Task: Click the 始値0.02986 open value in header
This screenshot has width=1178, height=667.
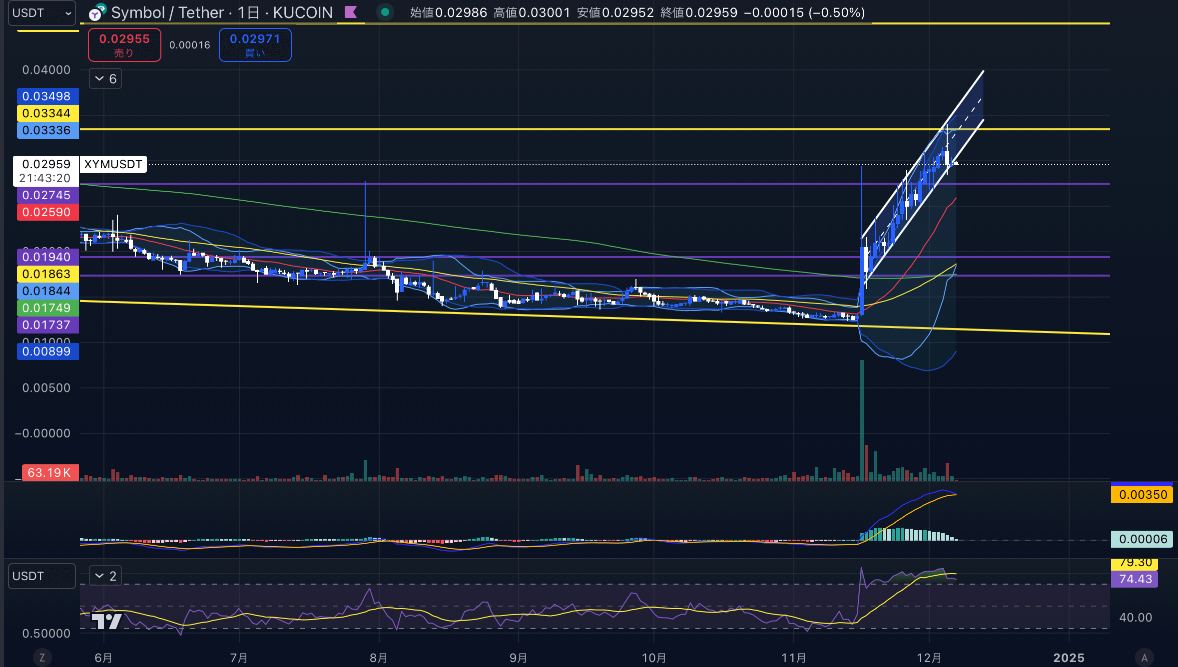Action: point(449,12)
